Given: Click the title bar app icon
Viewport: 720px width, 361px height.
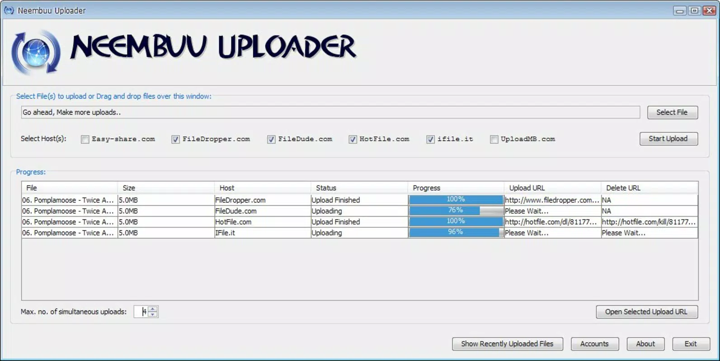Looking at the screenshot, I should pos(9,10).
